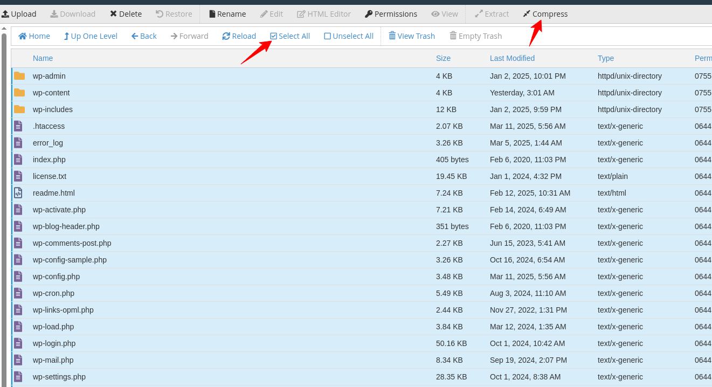The height and width of the screenshot is (387, 712).
Task: Click the wp-cron.php file icon
Action: coord(18,293)
